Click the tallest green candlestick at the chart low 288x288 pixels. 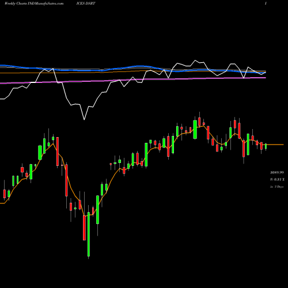[x=89, y=234]
